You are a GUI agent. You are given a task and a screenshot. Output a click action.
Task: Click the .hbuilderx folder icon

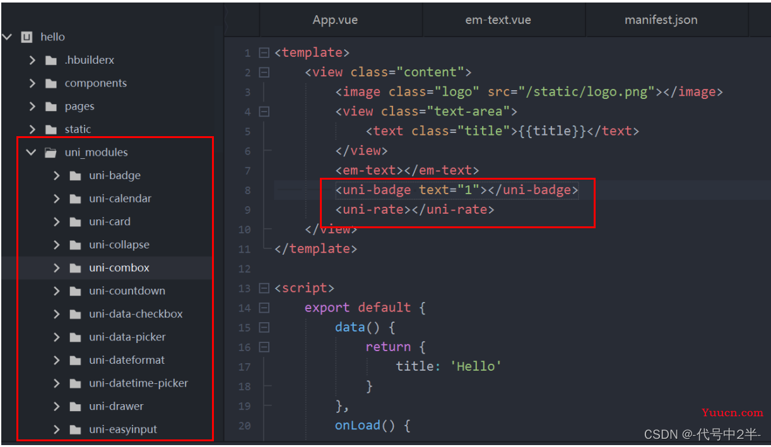pyautogui.click(x=51, y=61)
